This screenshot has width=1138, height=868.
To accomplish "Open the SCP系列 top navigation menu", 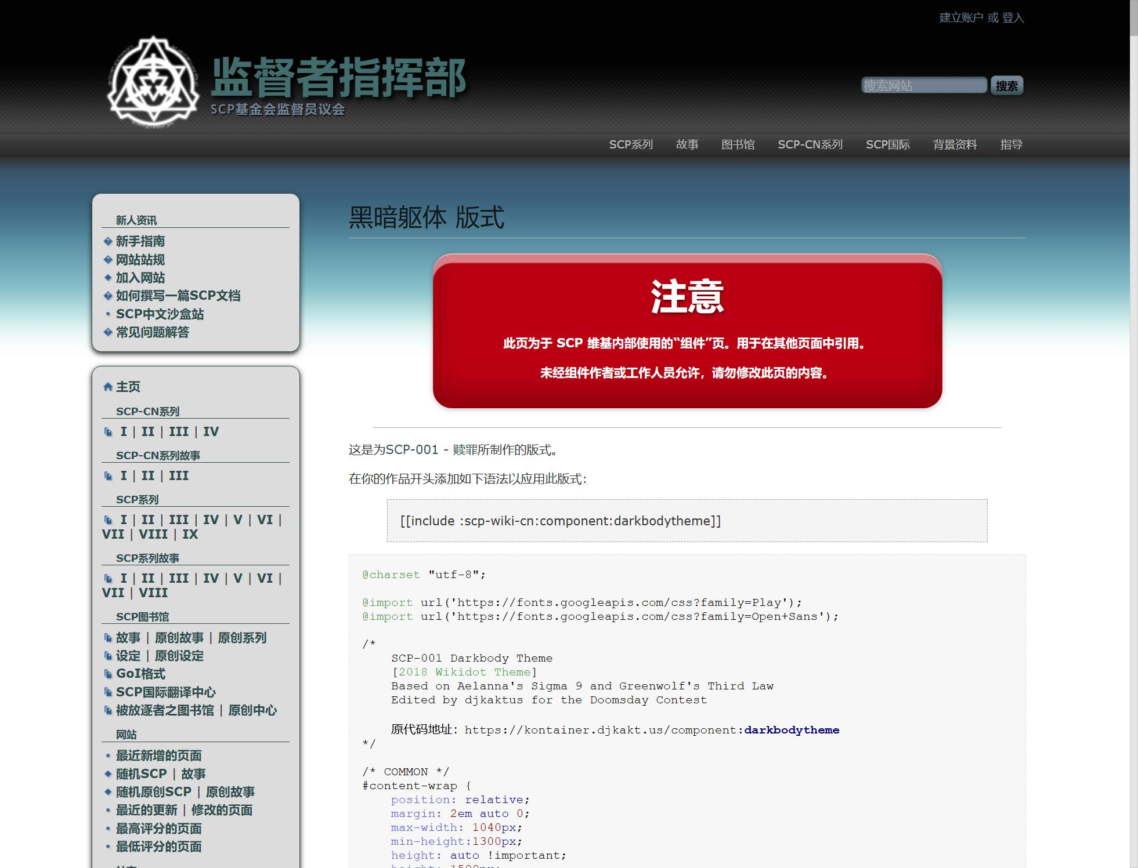I will point(631,144).
